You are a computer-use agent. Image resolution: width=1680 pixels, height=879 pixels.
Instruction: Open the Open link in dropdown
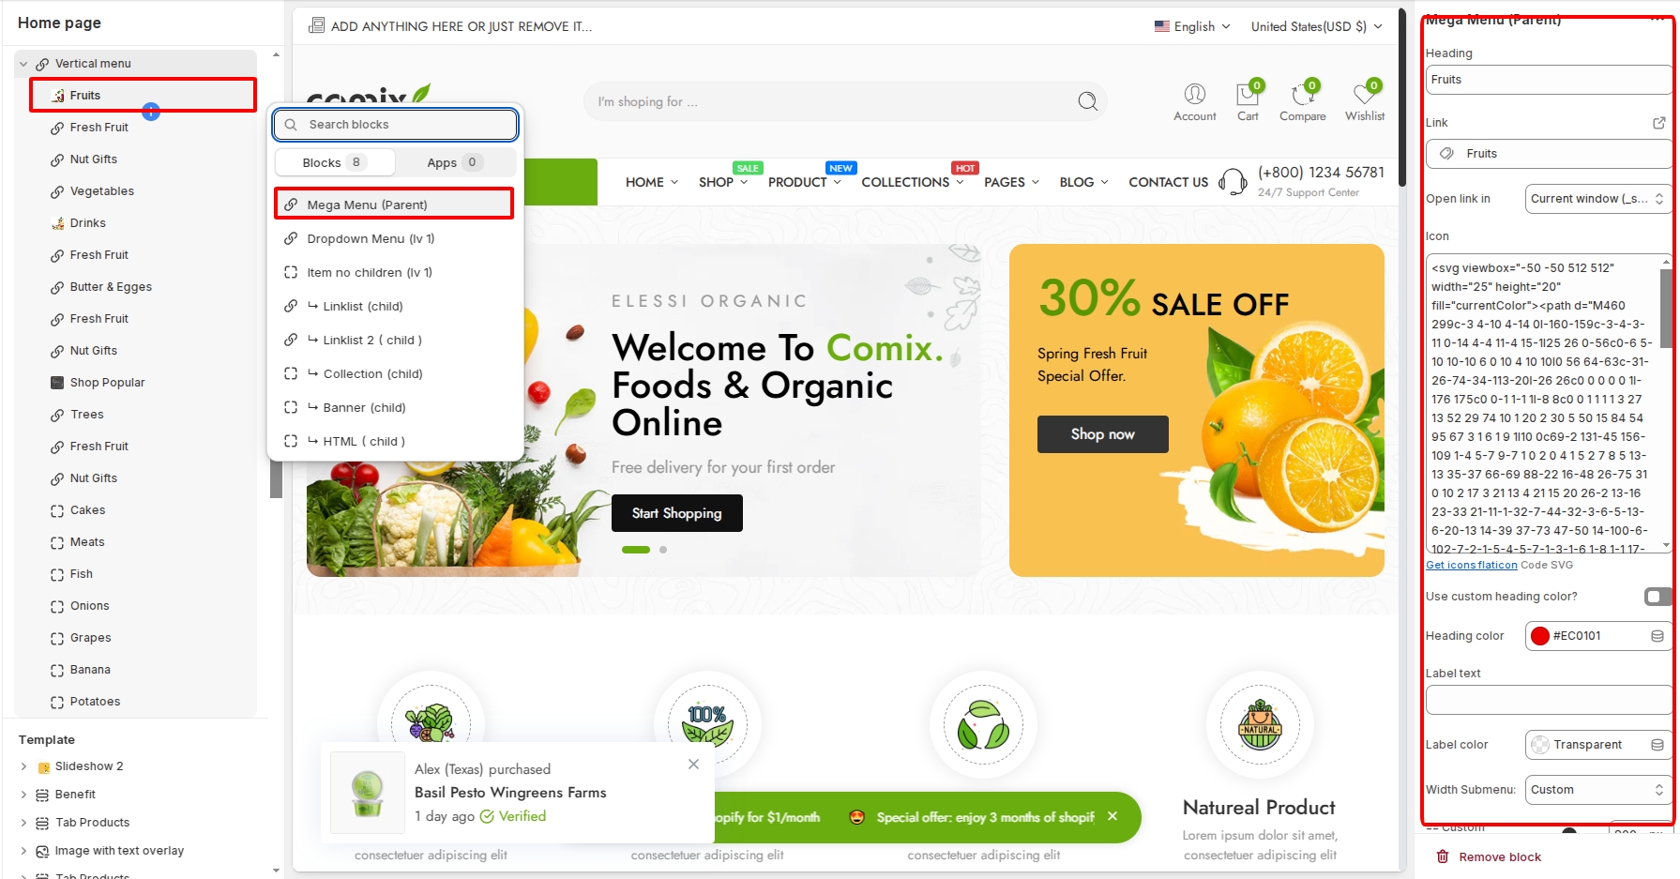(x=1597, y=199)
